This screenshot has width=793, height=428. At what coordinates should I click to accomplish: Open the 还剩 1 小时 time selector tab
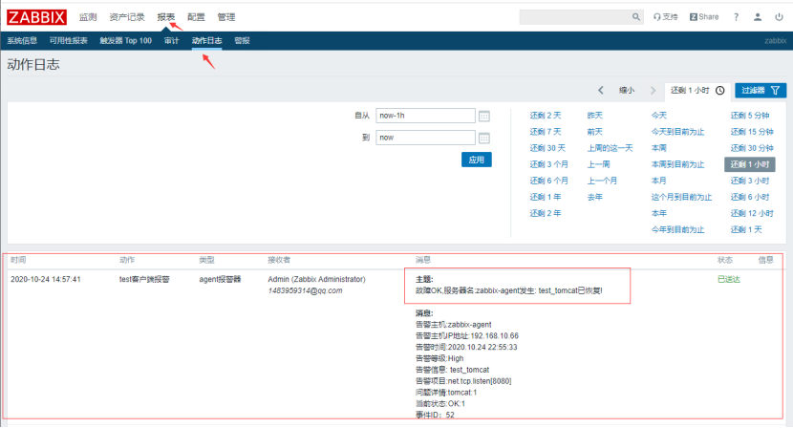697,90
